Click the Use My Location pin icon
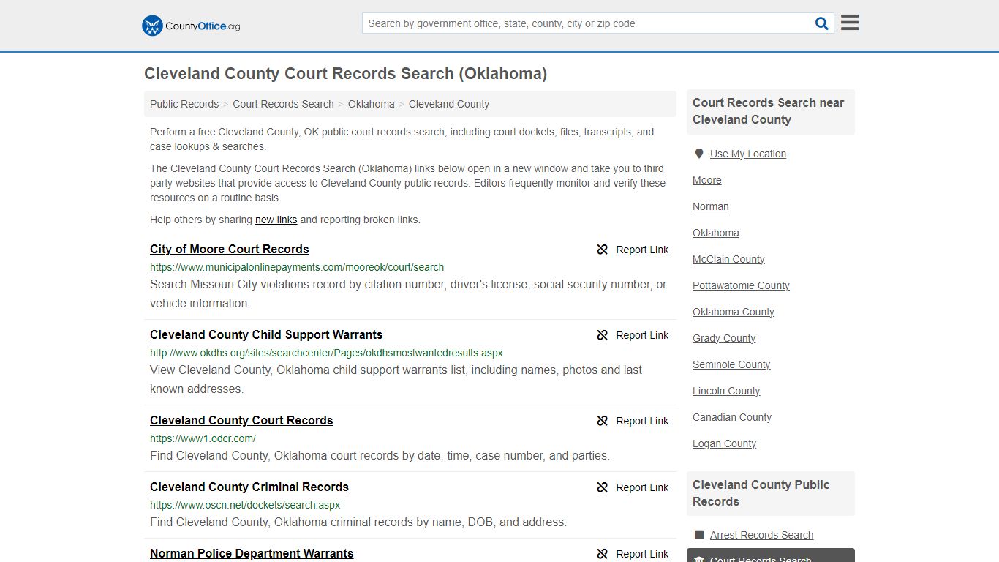The width and height of the screenshot is (999, 562). tap(699, 154)
